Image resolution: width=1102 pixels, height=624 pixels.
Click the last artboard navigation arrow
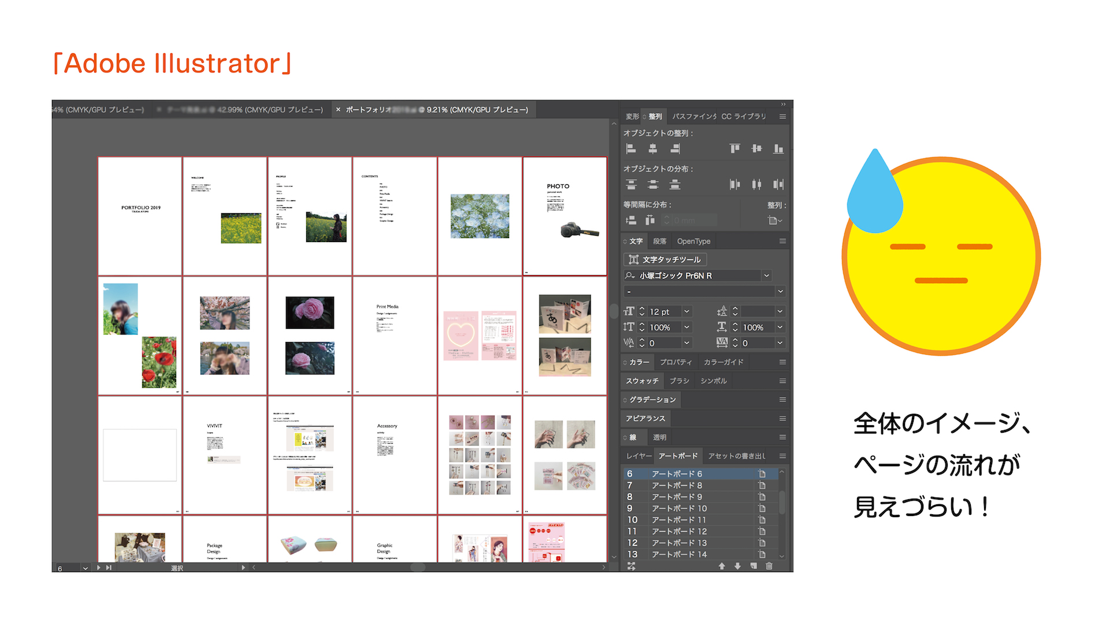pos(109,568)
